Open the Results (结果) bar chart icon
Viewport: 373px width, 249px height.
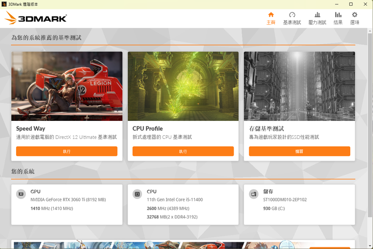(x=338, y=14)
